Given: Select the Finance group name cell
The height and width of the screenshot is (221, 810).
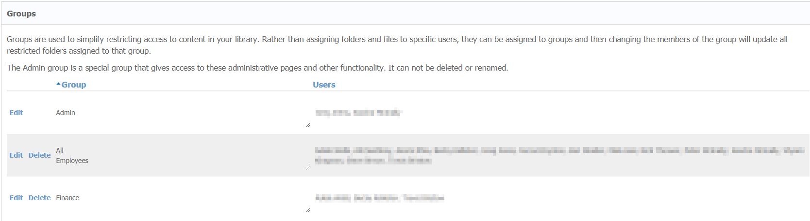Looking at the screenshot, I should 67,198.
